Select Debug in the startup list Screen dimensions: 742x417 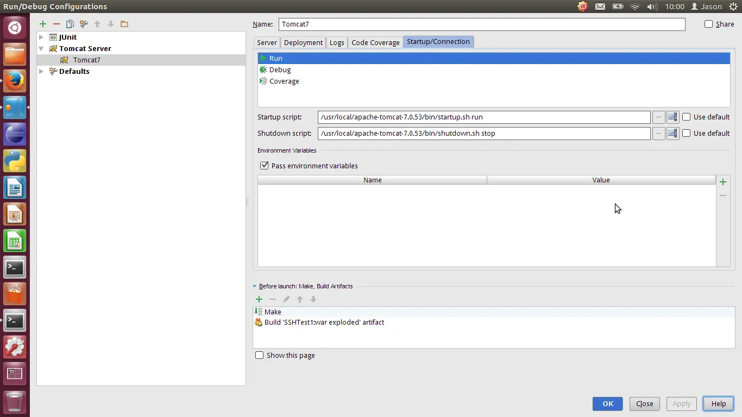(x=494, y=69)
